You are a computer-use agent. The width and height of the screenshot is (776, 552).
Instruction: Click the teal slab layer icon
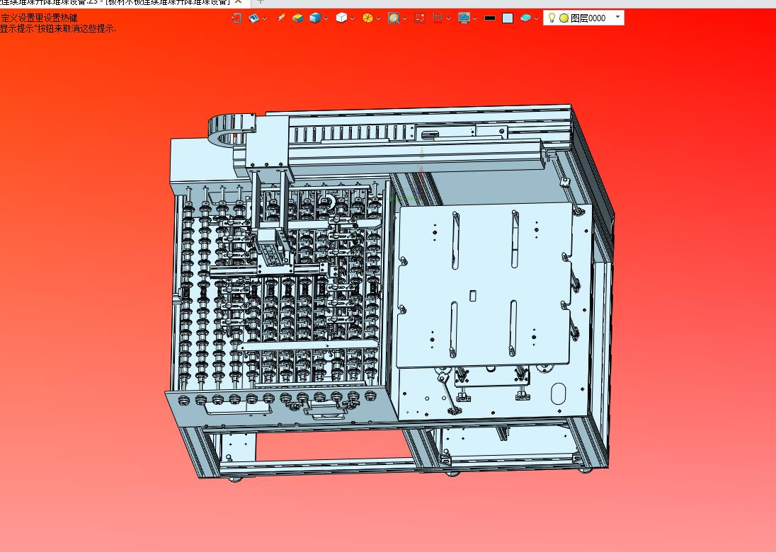pyautogui.click(x=525, y=18)
